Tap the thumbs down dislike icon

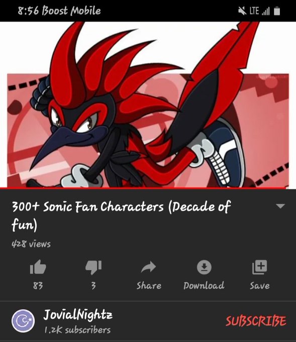pyautogui.click(x=93, y=267)
